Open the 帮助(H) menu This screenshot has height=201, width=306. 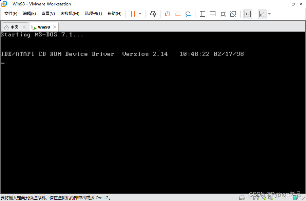tap(114, 14)
